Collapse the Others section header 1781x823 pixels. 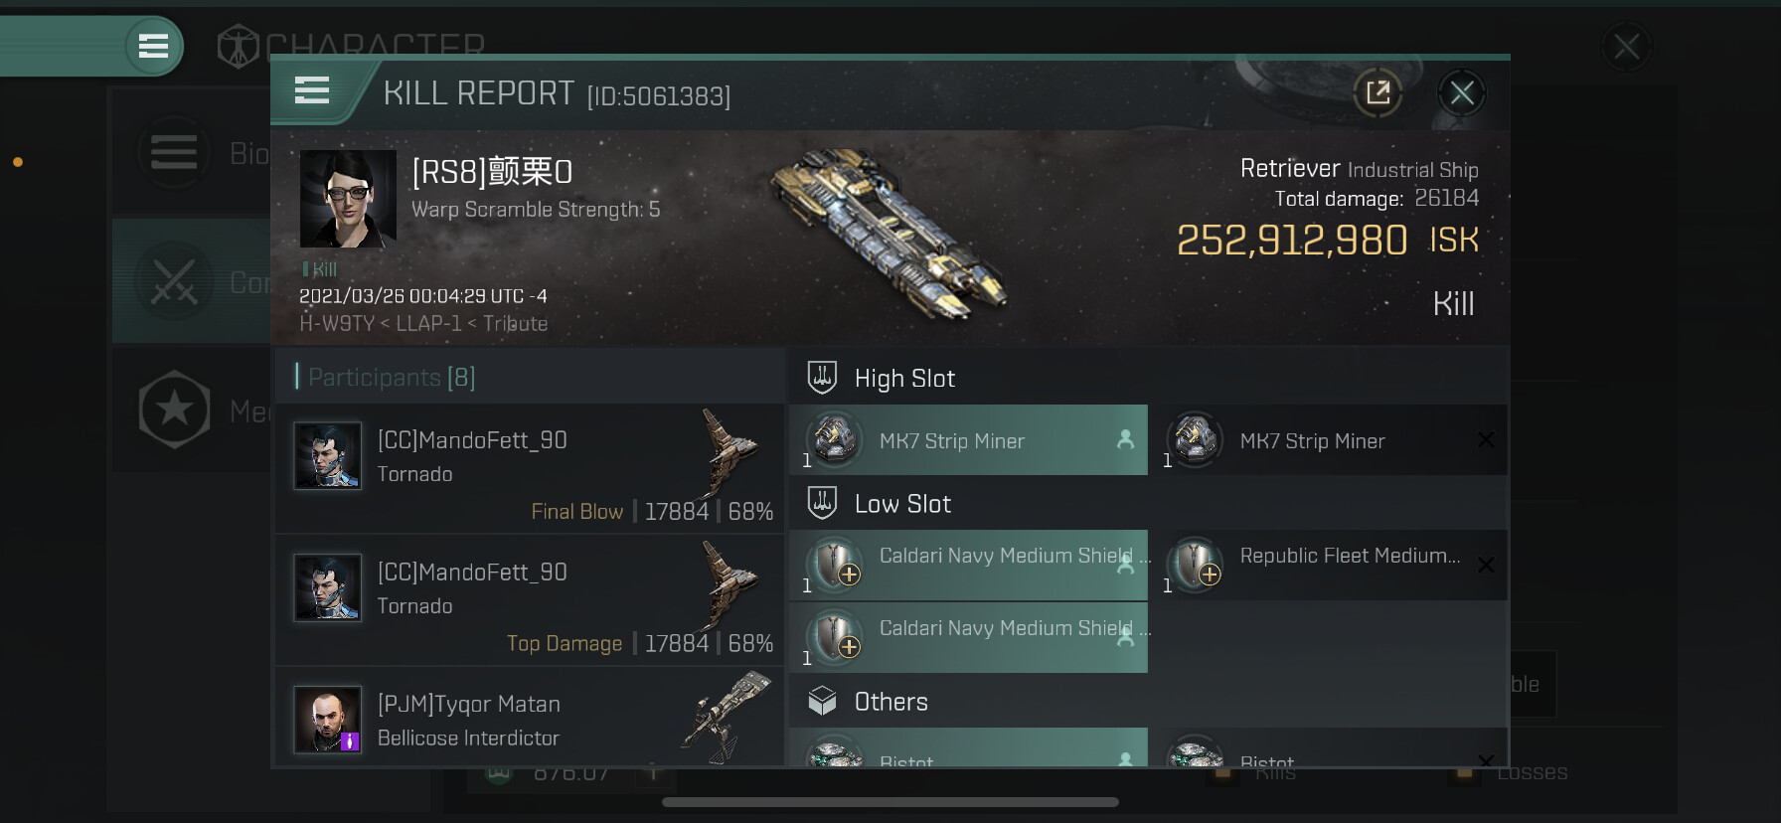(1148, 702)
